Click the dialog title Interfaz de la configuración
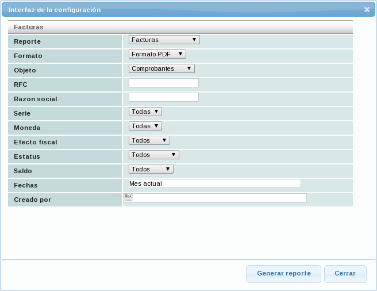This screenshot has height=291, width=377. click(55, 10)
